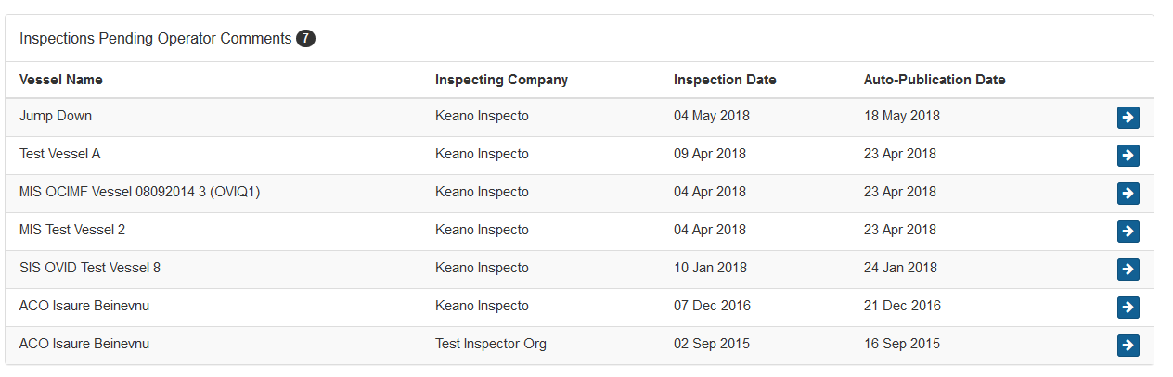1173x377 pixels.
Task: Select the Vessel Name column header
Action: tap(61, 80)
